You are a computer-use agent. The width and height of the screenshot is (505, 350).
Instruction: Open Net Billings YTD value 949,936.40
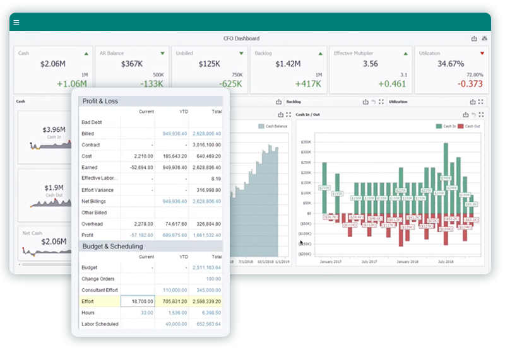175,201
